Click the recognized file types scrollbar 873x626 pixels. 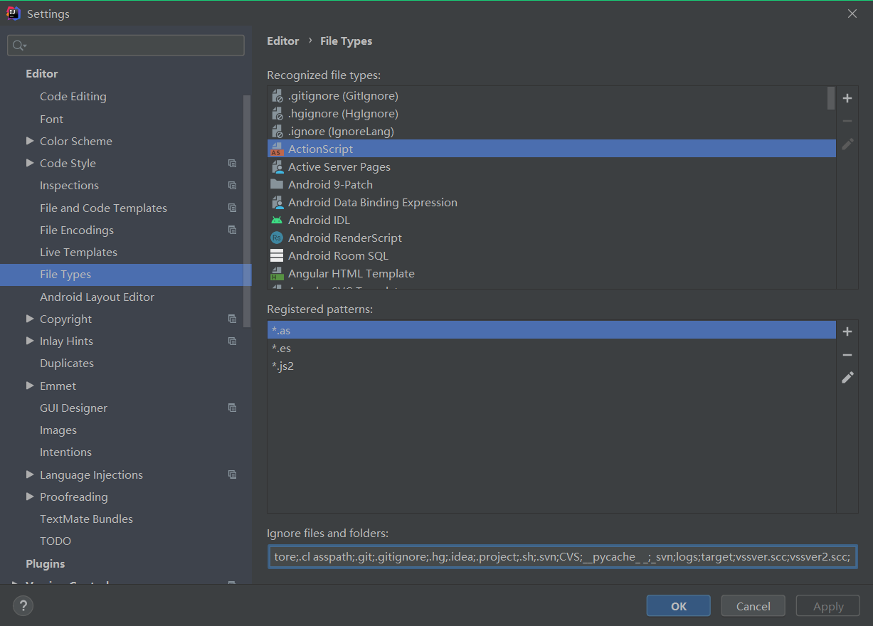[831, 98]
